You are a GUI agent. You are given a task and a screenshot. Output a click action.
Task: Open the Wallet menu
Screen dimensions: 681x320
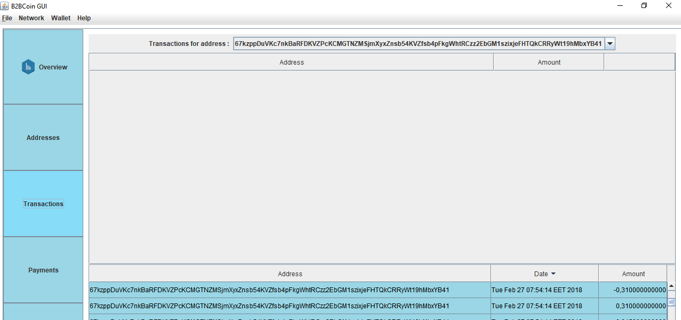click(61, 18)
